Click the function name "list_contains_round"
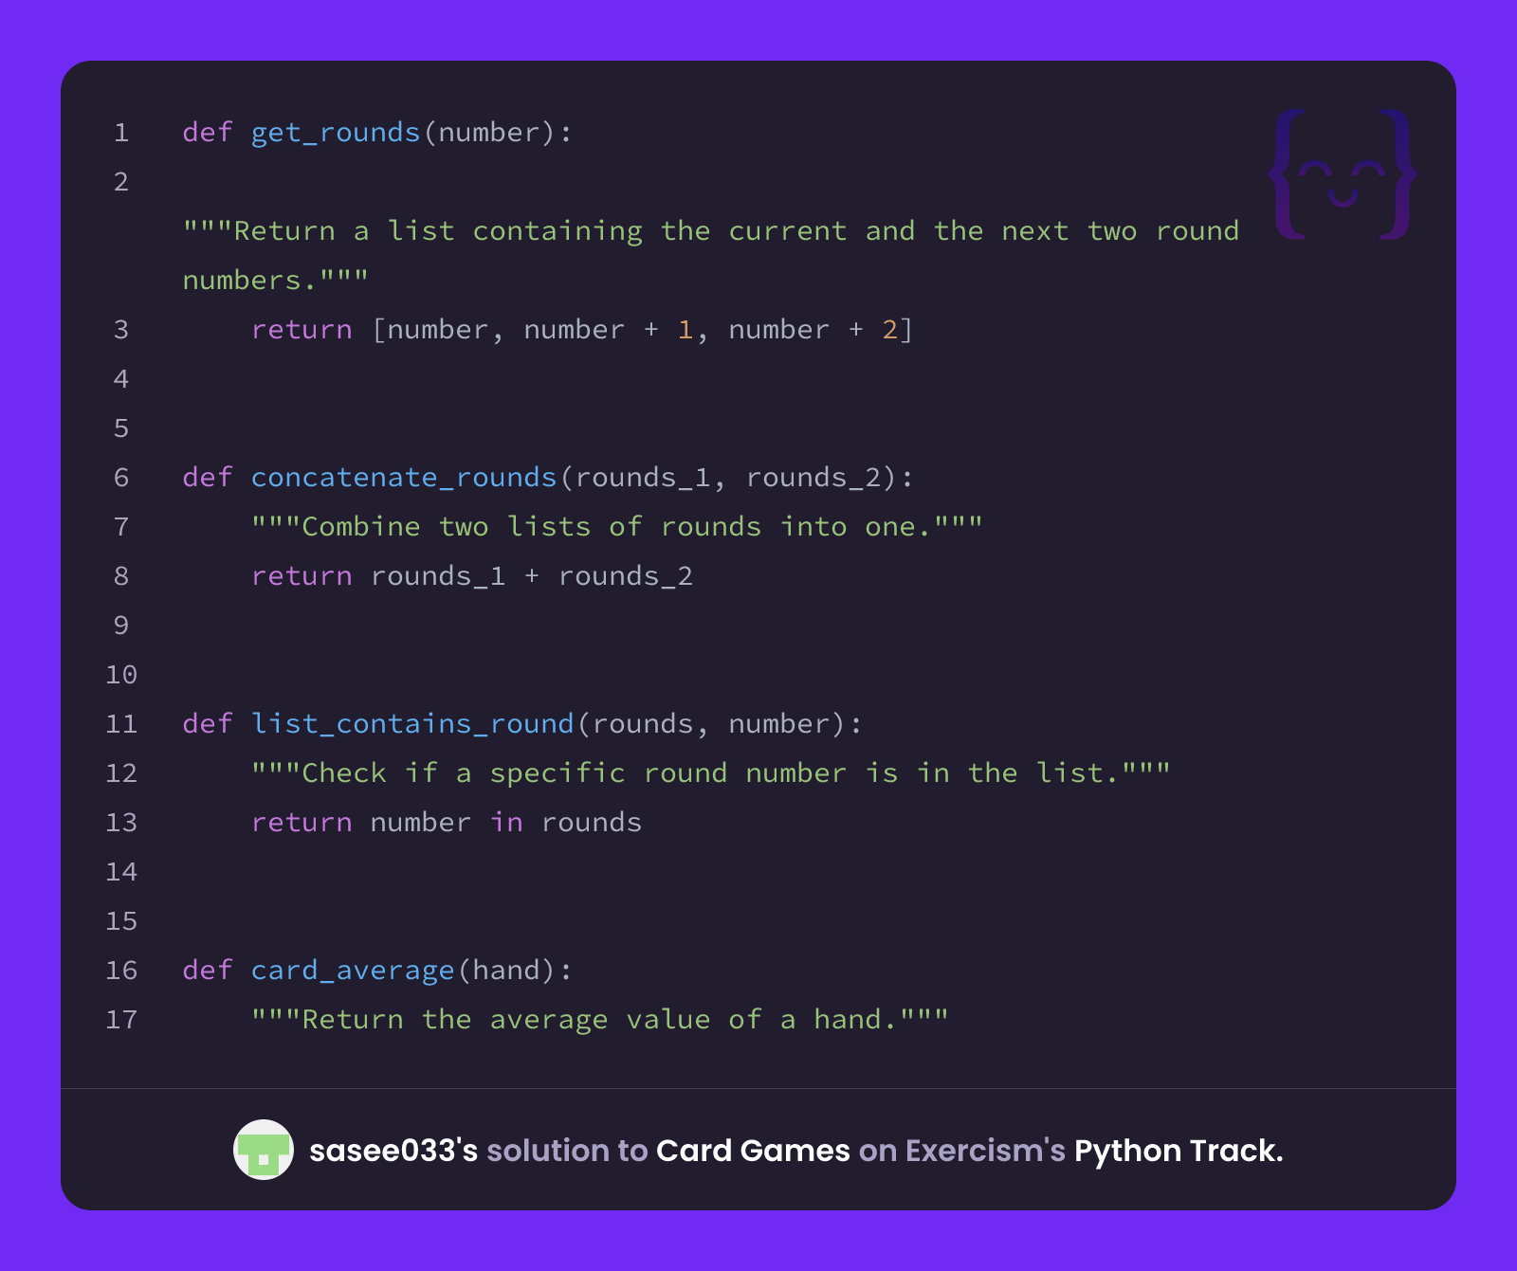 click(412, 724)
